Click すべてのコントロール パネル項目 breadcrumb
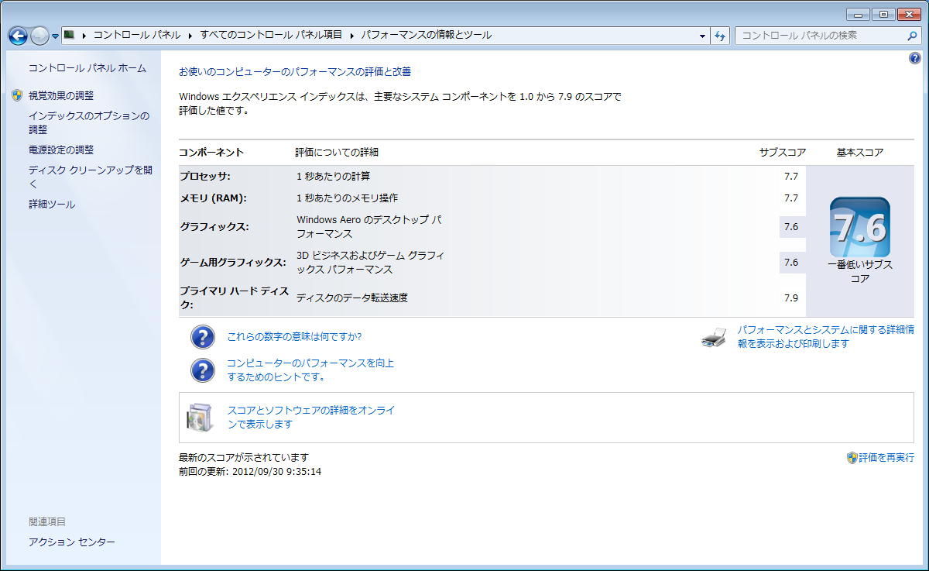The width and height of the screenshot is (929, 571). pyautogui.click(x=271, y=35)
